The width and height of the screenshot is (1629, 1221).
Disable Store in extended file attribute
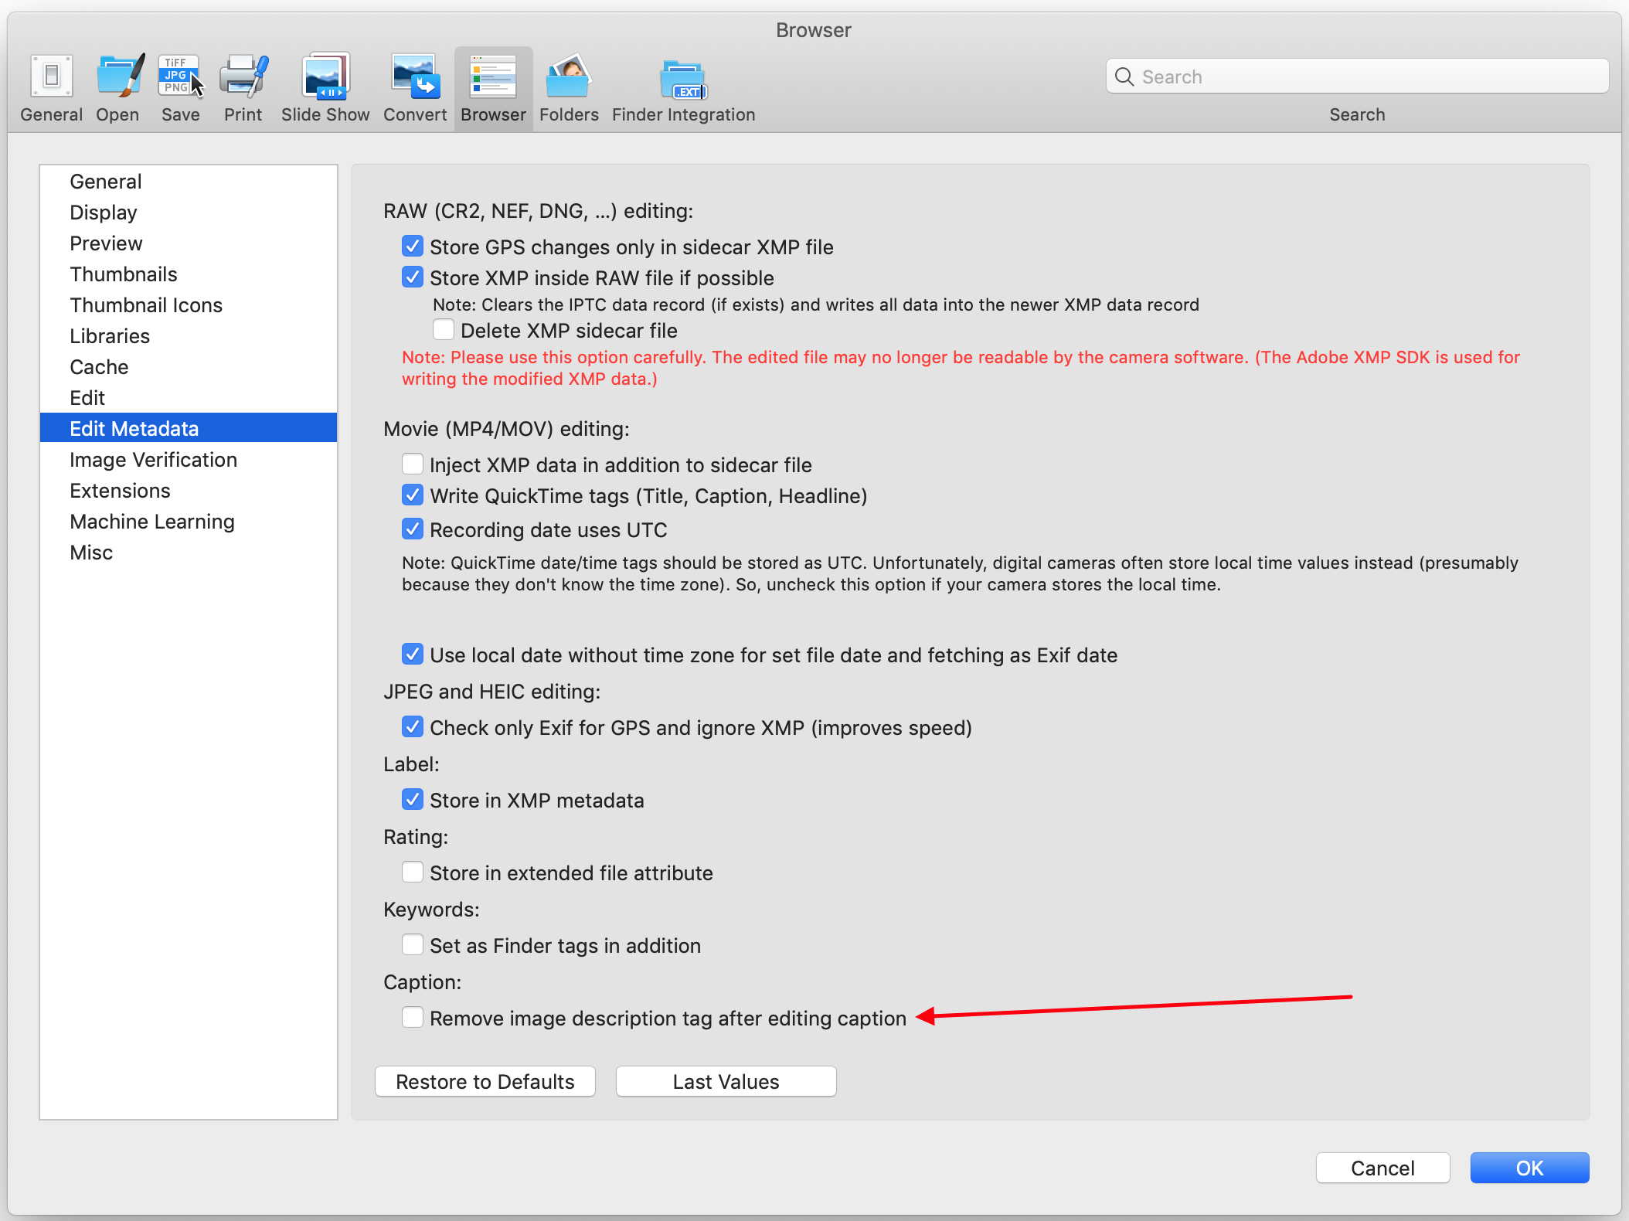tap(413, 873)
